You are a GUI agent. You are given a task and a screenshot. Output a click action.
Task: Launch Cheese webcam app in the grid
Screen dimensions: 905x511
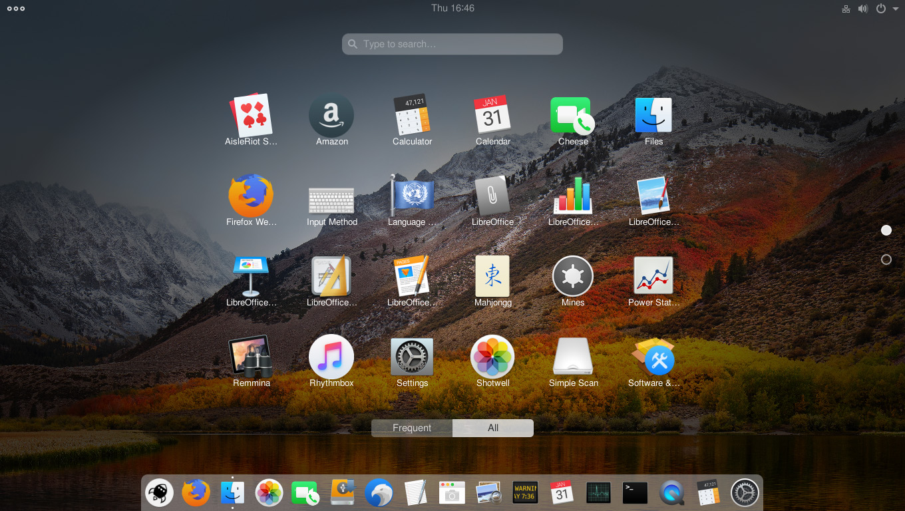[572, 116]
